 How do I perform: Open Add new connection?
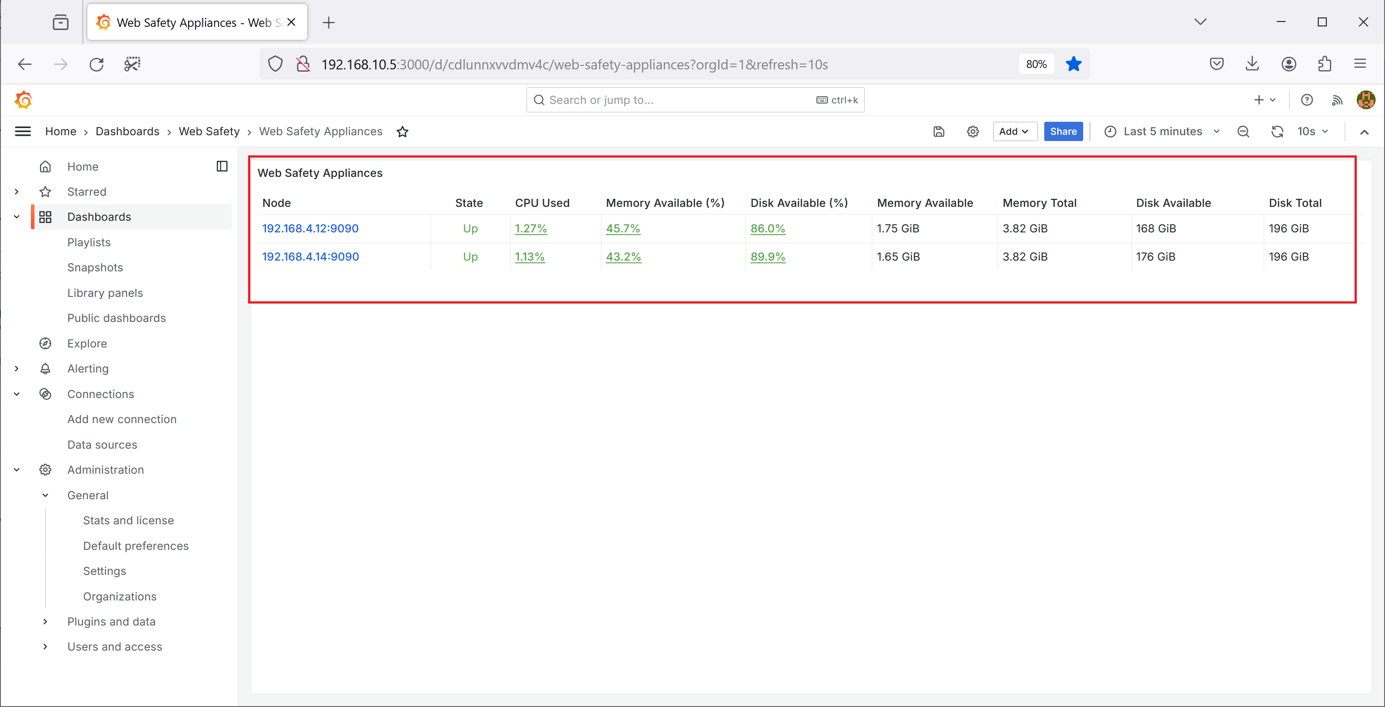(x=122, y=420)
